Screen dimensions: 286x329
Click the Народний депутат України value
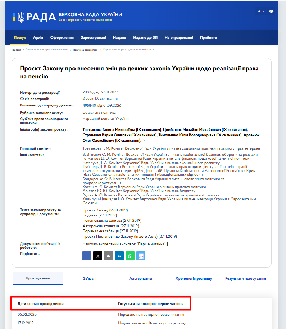tap(105, 119)
